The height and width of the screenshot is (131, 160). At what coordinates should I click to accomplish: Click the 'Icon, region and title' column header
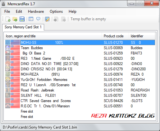click(53, 36)
